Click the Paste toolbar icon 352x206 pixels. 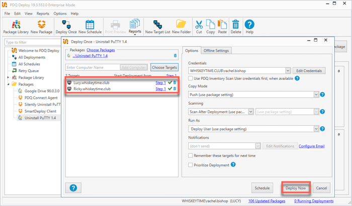[x=222, y=27]
